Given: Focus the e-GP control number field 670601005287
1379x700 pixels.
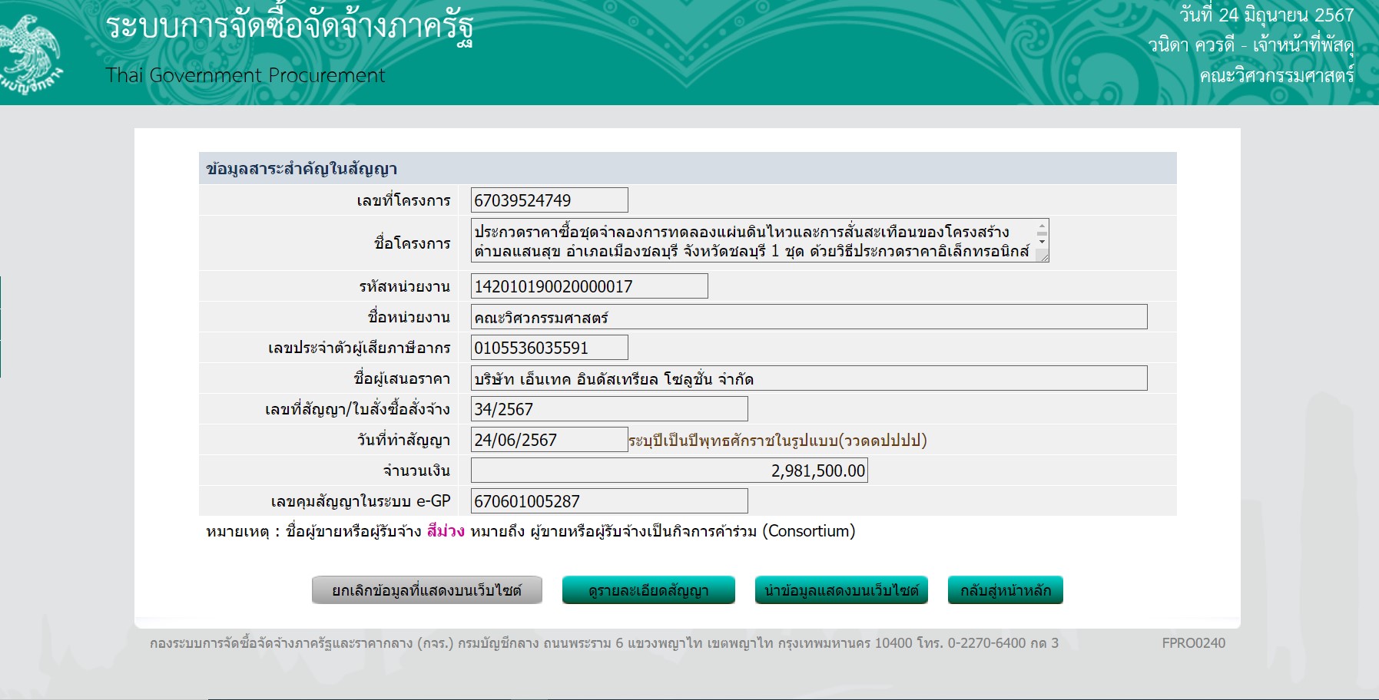Looking at the screenshot, I should (x=608, y=501).
